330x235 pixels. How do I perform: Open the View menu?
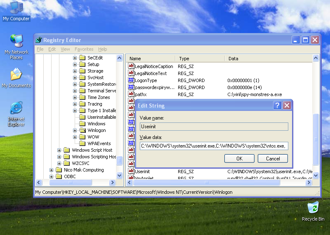click(x=65, y=49)
